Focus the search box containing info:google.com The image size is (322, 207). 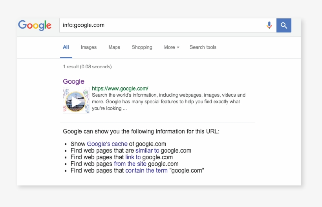click(x=168, y=25)
